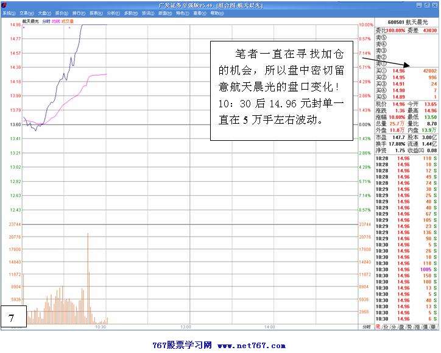This screenshot has height=353, width=441.
Task: Click the 成交量 legend label on chart
Action: click(68, 21)
